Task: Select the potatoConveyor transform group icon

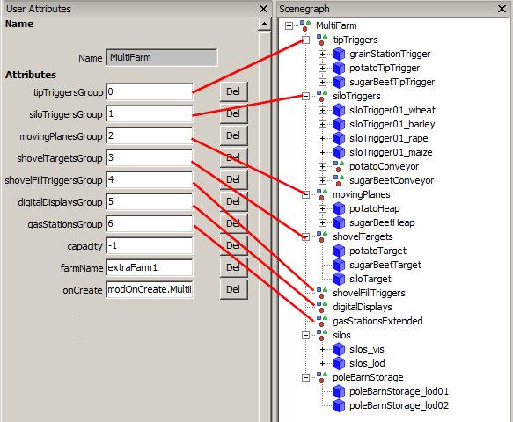Action: click(339, 166)
